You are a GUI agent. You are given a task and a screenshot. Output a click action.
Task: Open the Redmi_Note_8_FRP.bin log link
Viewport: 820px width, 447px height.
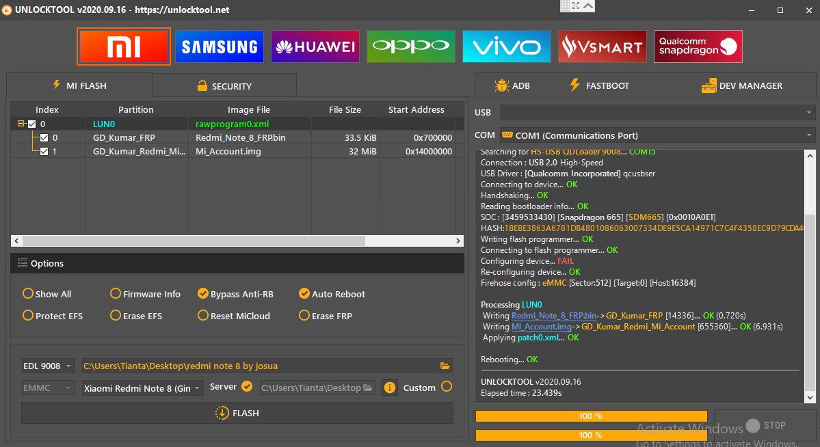(554, 316)
